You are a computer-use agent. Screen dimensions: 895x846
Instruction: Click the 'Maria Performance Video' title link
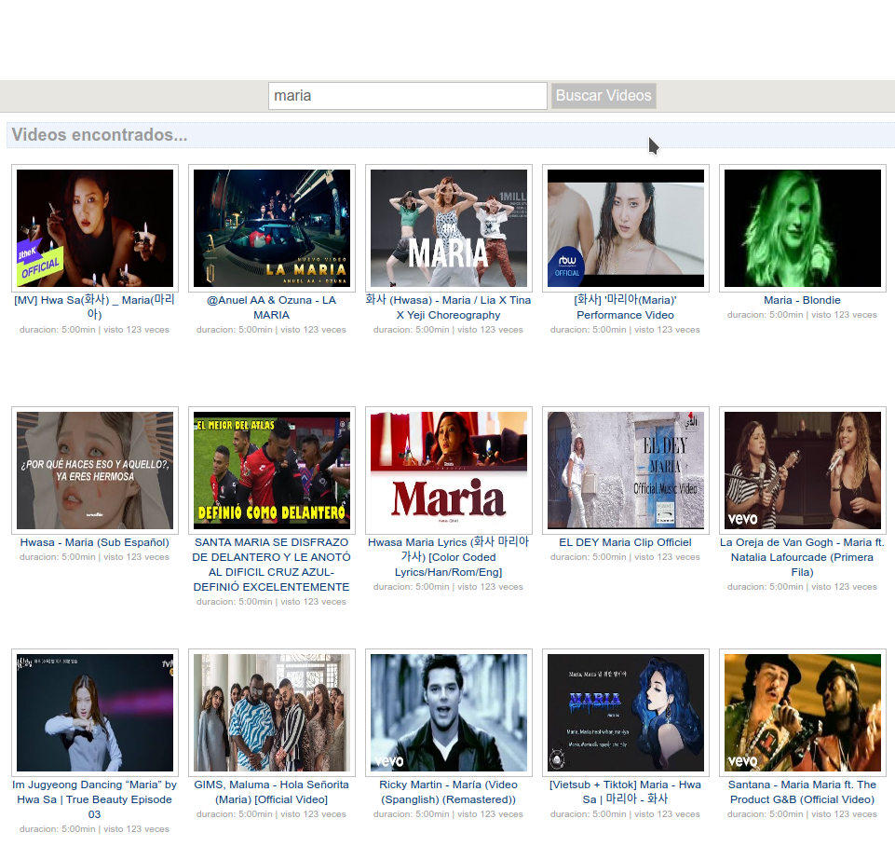(626, 307)
